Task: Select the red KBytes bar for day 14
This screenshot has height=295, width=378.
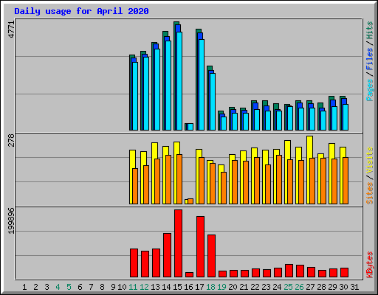Action: pos(167,255)
